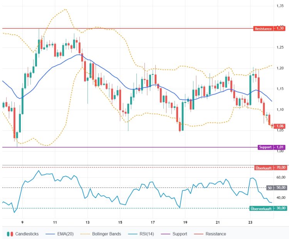Toggle the Bollinger Bands legend entry
The image size is (289, 239).
click(101, 234)
